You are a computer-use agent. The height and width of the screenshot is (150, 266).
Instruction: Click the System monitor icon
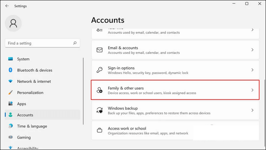pyautogui.click(x=11, y=59)
